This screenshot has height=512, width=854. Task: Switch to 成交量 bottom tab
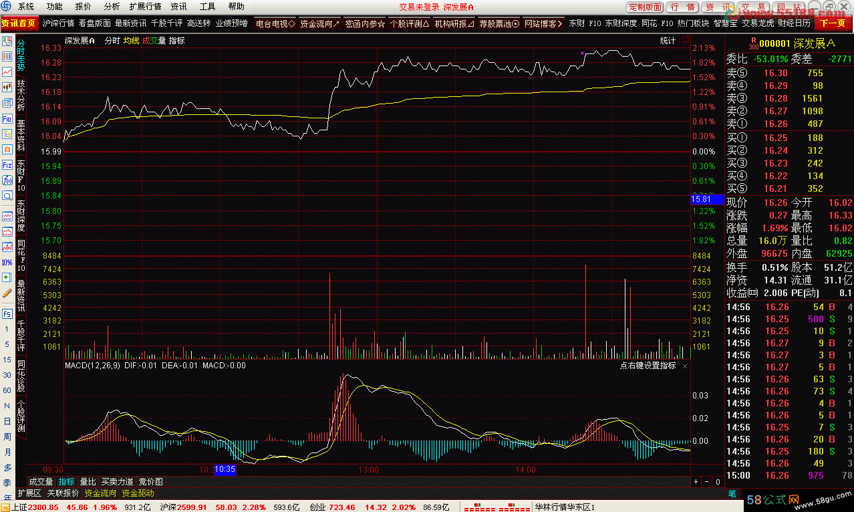41,481
